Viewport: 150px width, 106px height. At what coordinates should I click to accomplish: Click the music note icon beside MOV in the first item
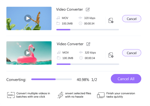coord(58,18)
